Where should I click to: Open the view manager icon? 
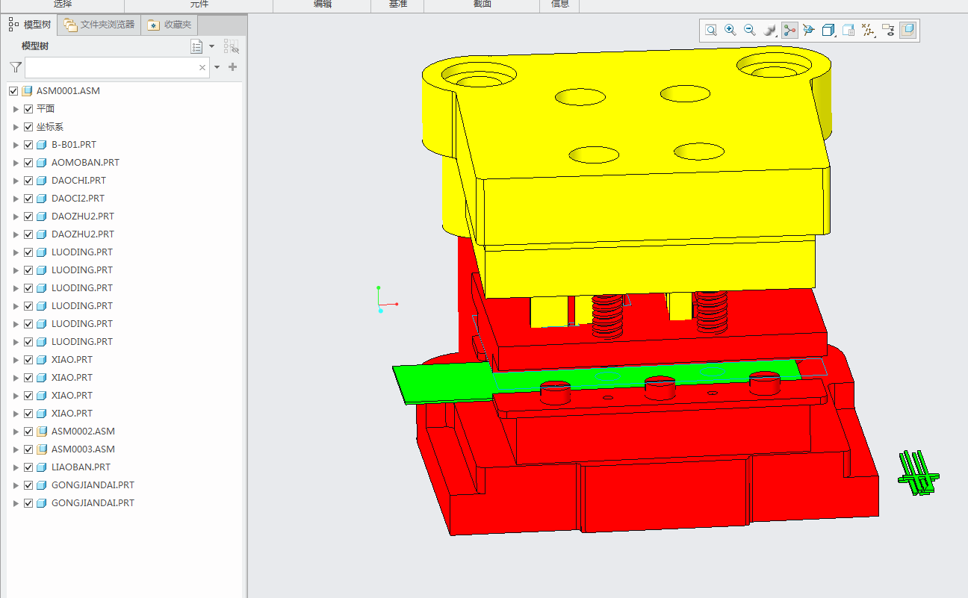[848, 30]
